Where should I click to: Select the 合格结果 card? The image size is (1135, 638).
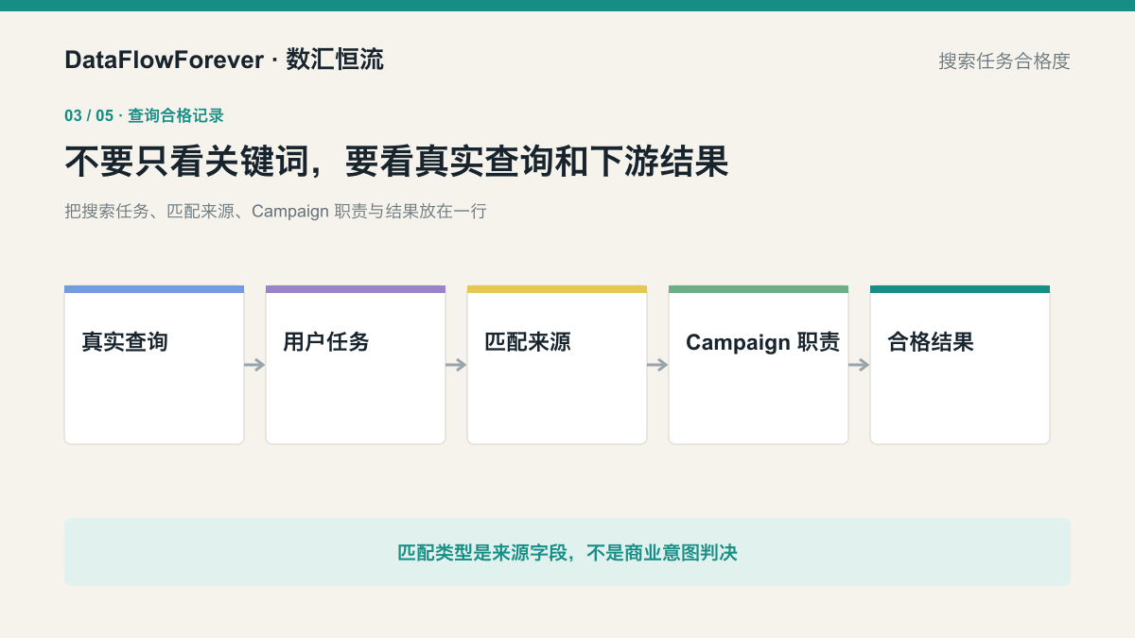point(960,365)
